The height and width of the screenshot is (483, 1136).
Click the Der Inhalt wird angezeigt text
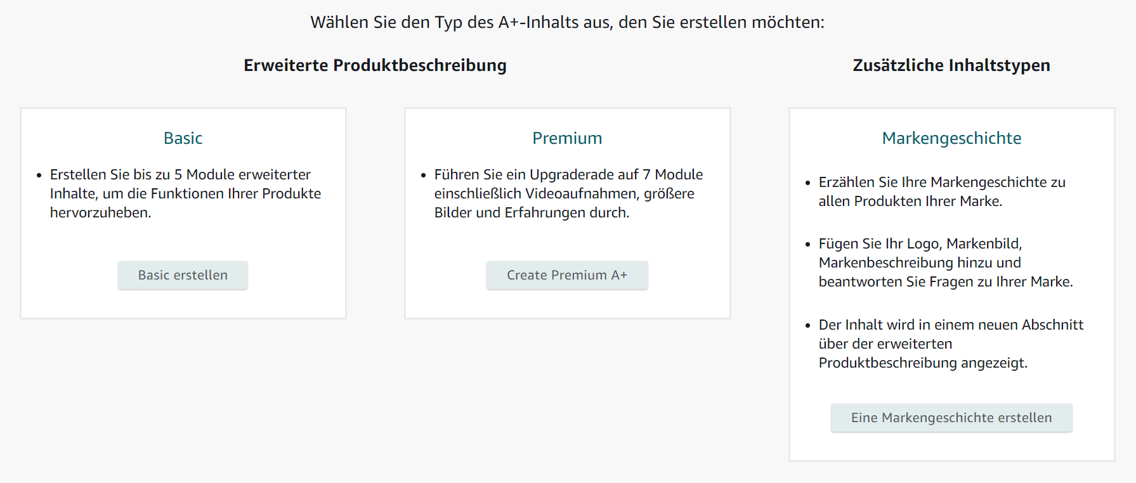click(951, 344)
